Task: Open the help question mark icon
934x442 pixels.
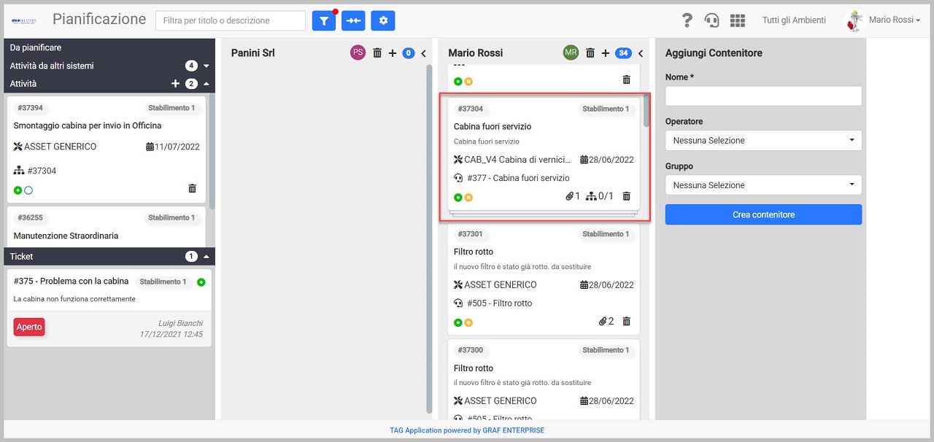Action: coord(687,20)
